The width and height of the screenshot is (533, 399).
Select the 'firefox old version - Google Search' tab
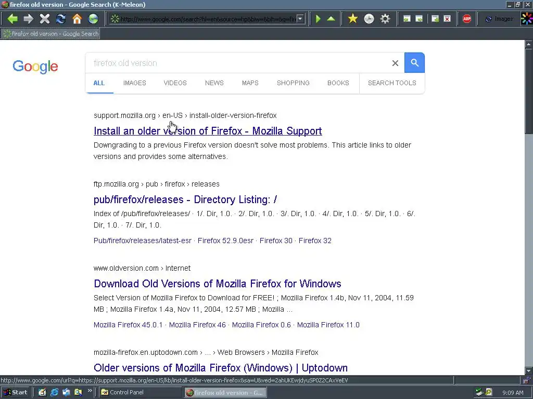(50, 34)
